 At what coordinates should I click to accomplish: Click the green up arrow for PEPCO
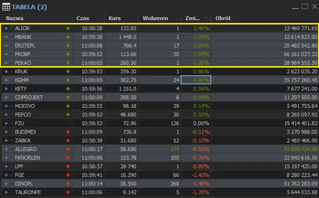[x=68, y=115]
